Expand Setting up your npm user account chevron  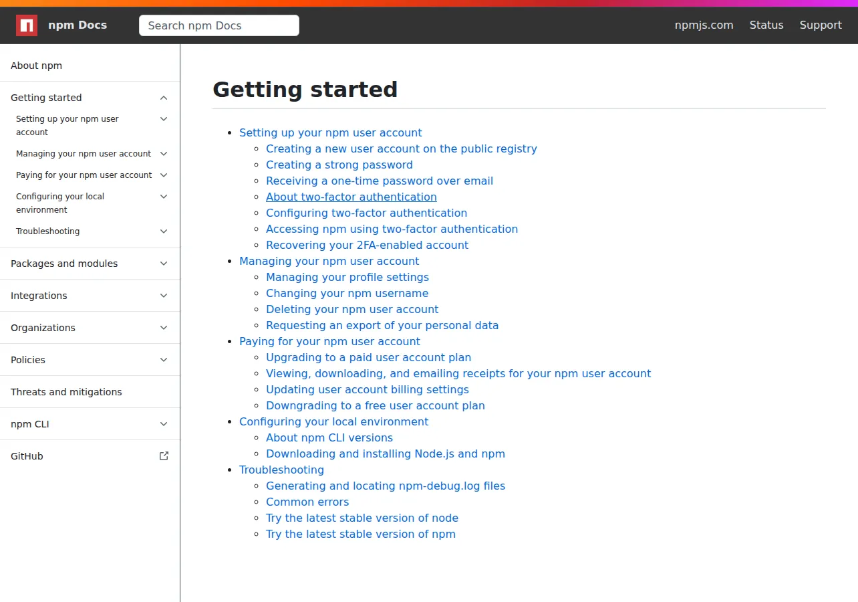164,119
